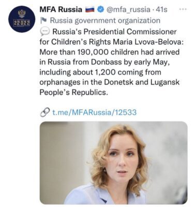
Task: Open the t.me/MFARussia/12533 link
Action: (94, 112)
